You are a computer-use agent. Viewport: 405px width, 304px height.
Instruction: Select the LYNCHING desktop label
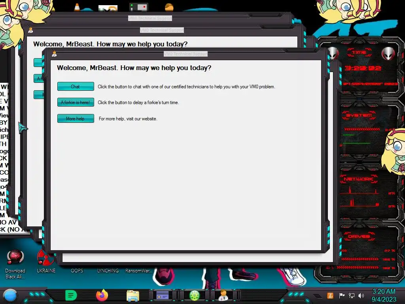[108, 271]
